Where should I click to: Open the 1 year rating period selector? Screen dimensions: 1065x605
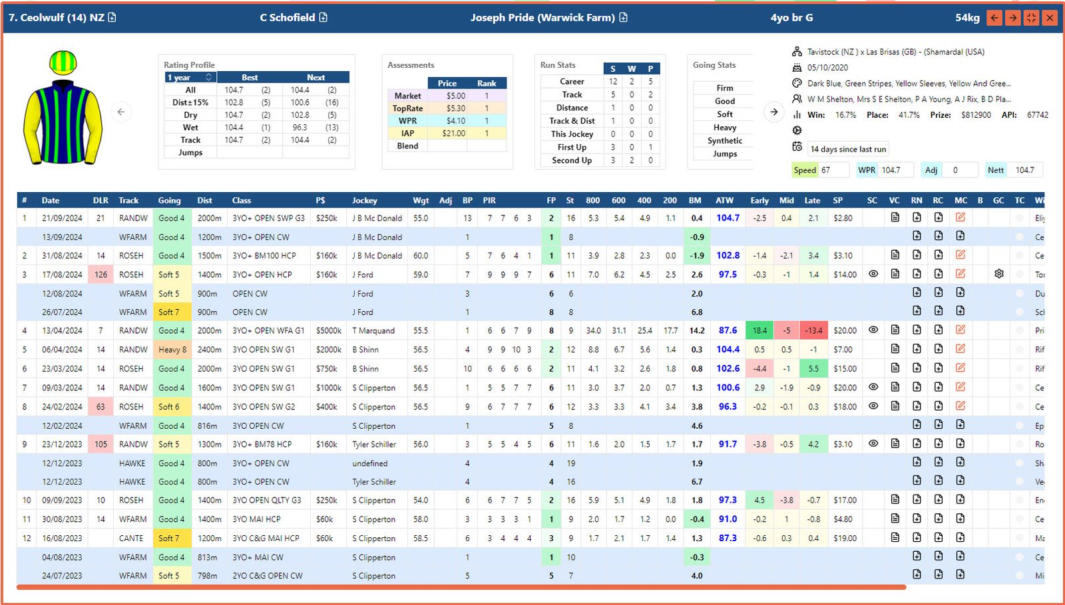[x=189, y=77]
